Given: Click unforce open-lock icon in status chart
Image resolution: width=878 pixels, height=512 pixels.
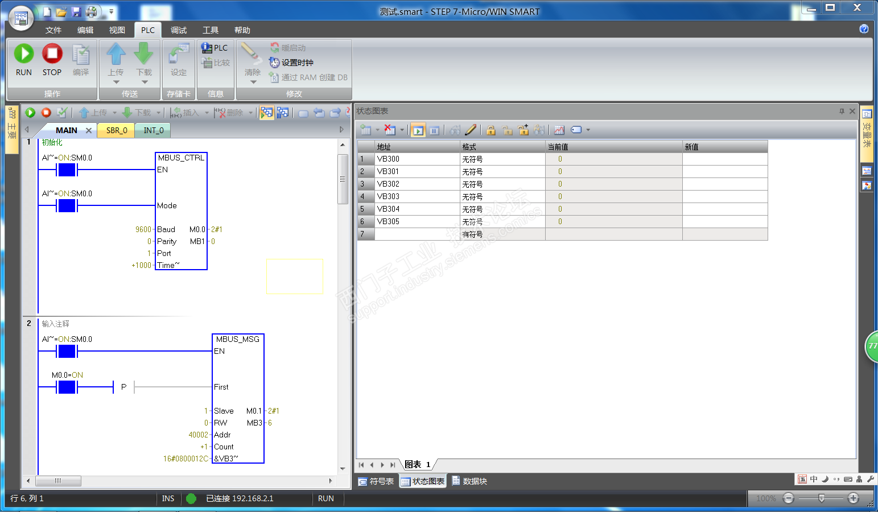Looking at the screenshot, I should pyautogui.click(x=507, y=130).
